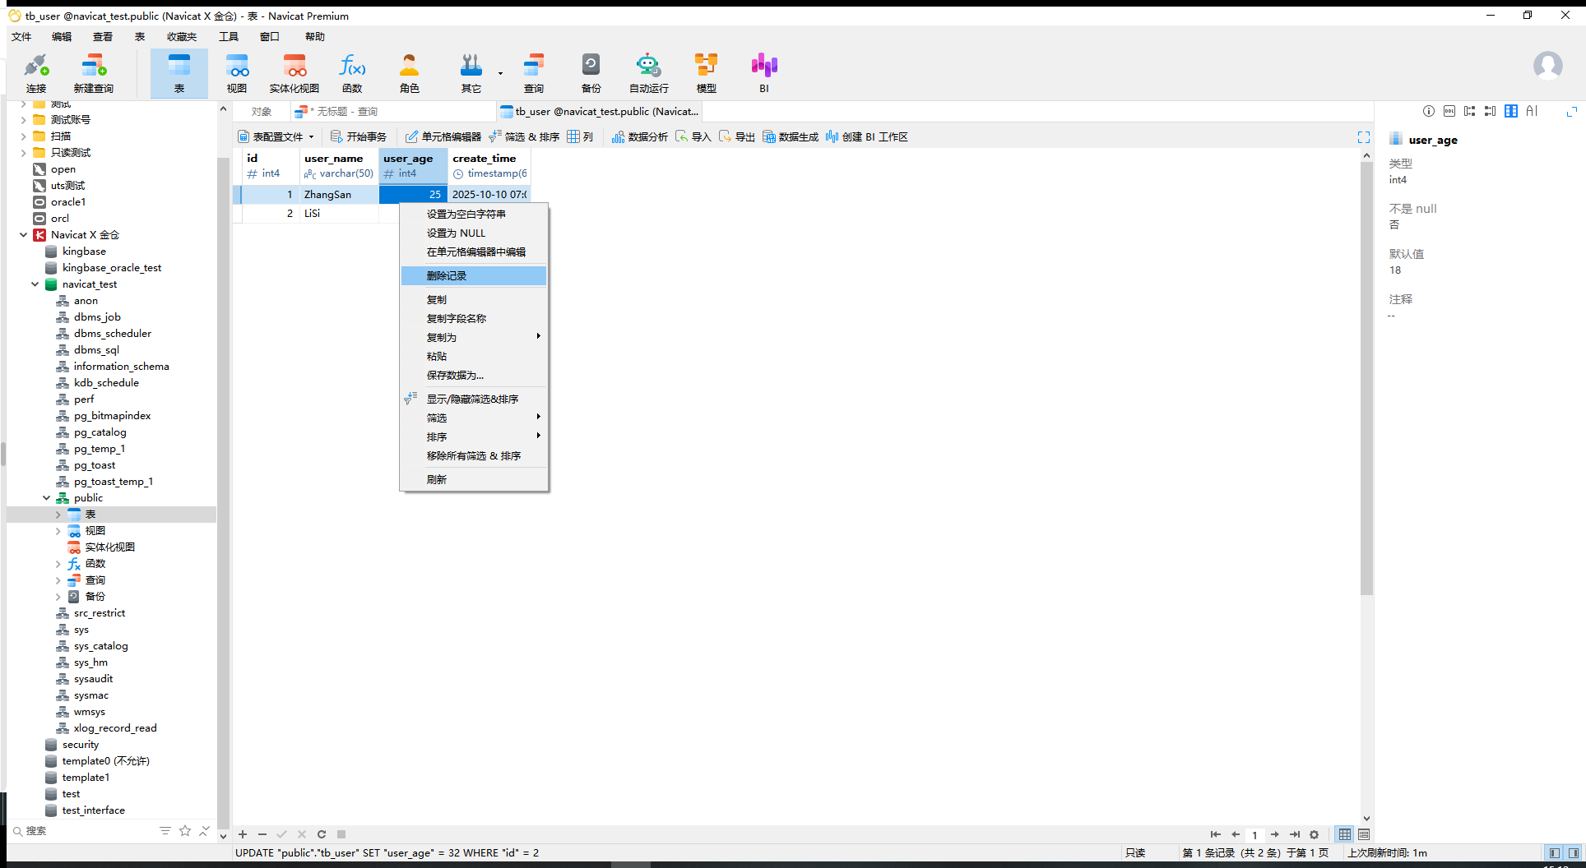Open the 表配置文件 dropdown arrow

[x=311, y=137]
